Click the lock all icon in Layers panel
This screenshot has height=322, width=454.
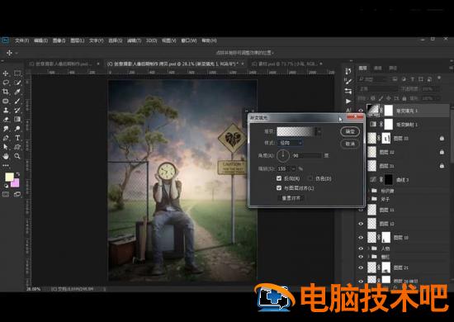(x=404, y=98)
